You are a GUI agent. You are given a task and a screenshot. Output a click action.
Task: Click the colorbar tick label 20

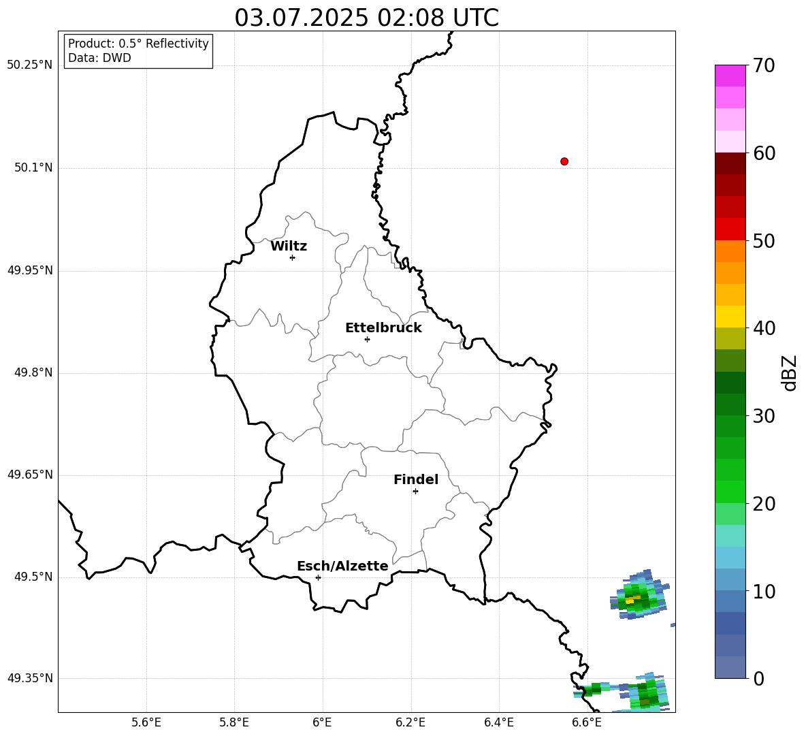(x=764, y=504)
